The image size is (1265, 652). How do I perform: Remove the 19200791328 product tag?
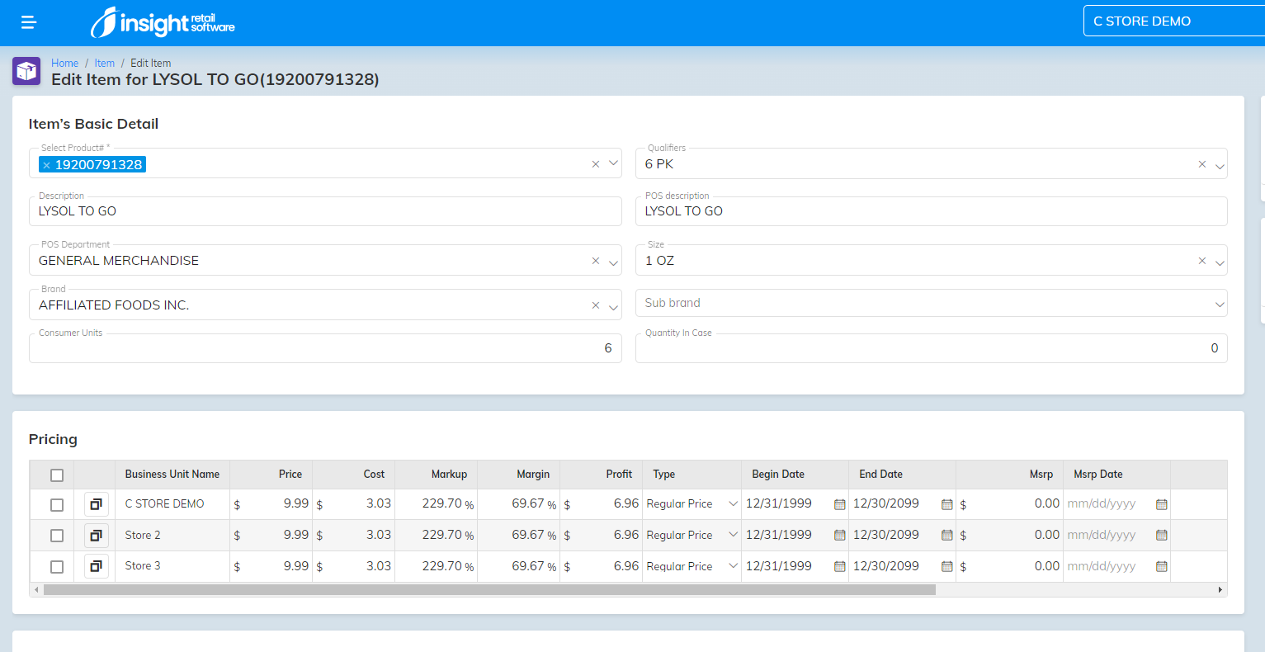coord(46,165)
